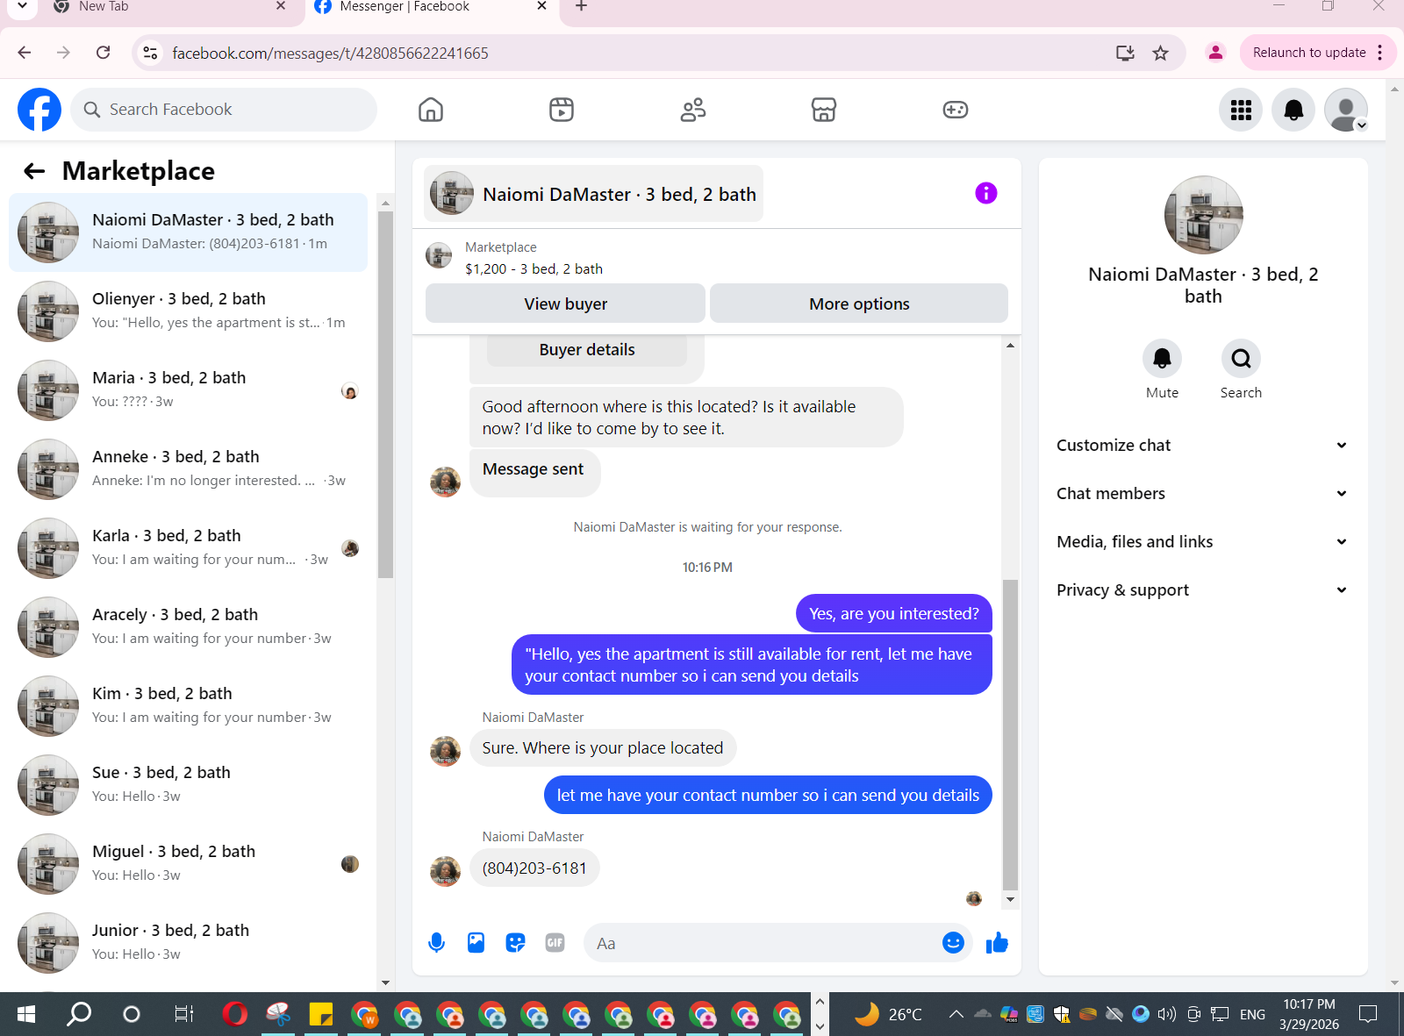Viewport: 1404px width, 1036px height.
Task: Choose a sticker icon
Action: [515, 943]
